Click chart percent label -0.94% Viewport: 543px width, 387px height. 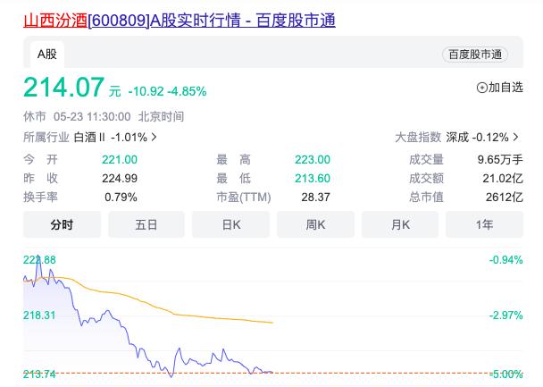point(506,260)
